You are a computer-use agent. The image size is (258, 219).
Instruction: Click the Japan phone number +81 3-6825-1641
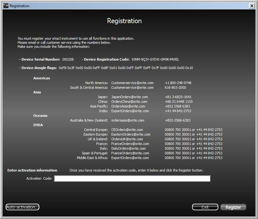point(178,97)
